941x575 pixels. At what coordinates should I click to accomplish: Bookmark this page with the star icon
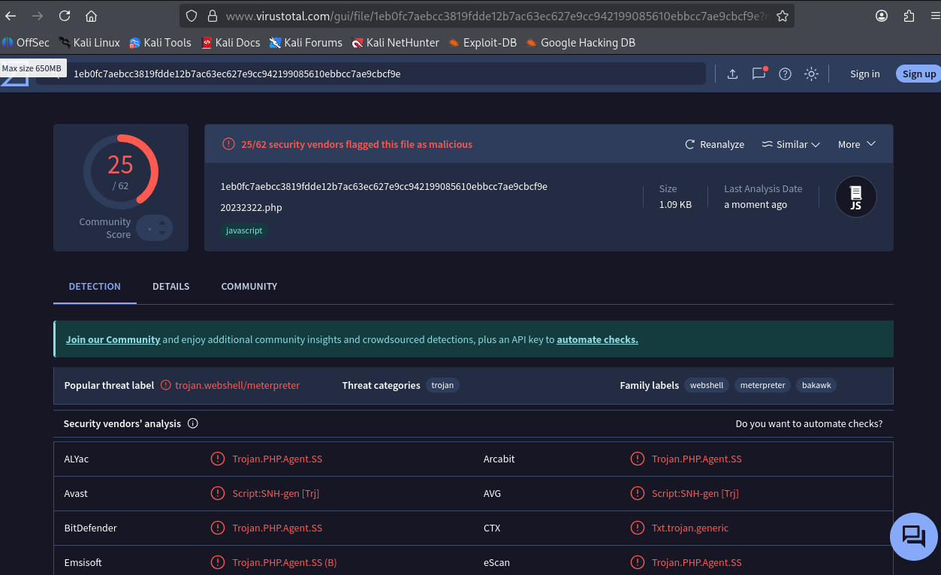[x=783, y=16]
